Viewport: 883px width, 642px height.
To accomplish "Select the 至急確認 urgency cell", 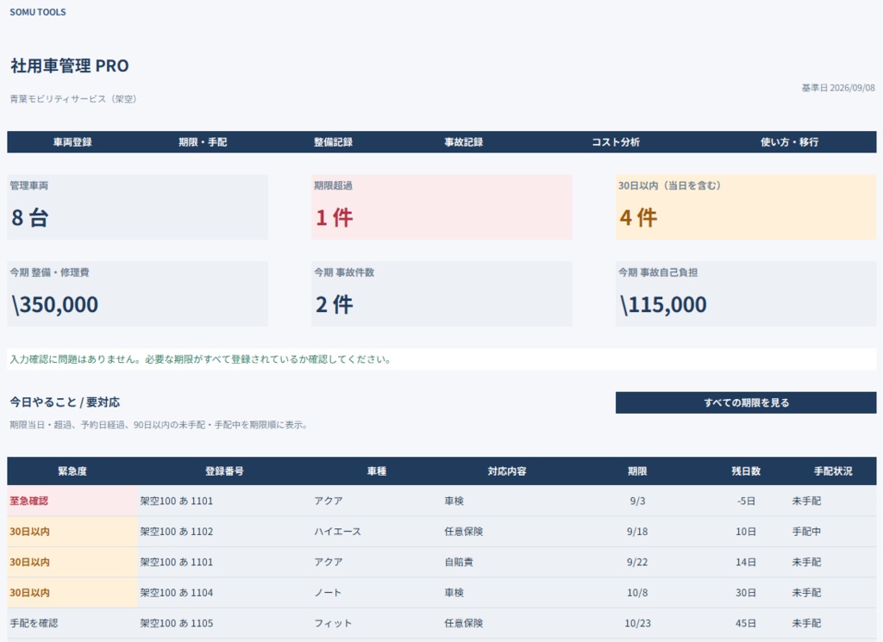I will (x=72, y=501).
